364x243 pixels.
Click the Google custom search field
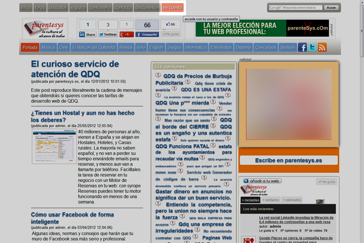tap(295, 8)
